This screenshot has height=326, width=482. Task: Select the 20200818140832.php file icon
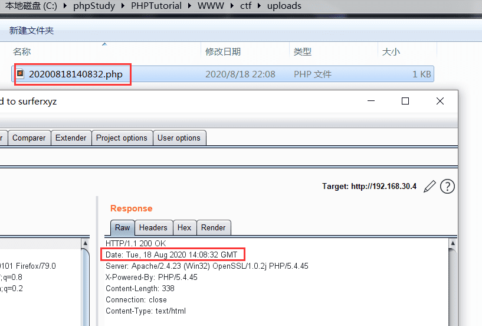click(x=20, y=74)
